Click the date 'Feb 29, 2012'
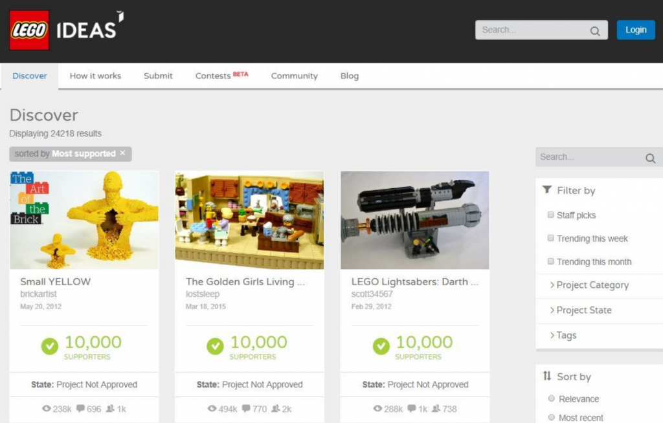The height and width of the screenshot is (423, 663). pos(371,307)
